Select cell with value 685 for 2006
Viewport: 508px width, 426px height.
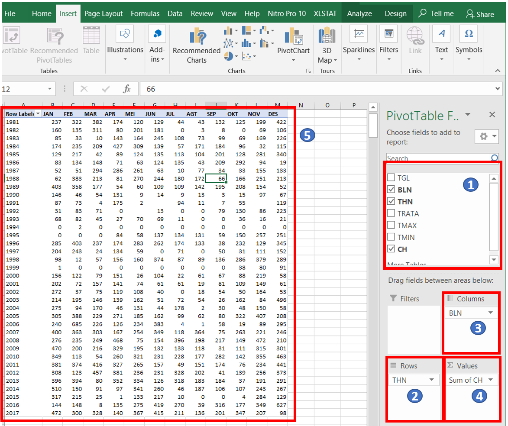tap(73, 324)
